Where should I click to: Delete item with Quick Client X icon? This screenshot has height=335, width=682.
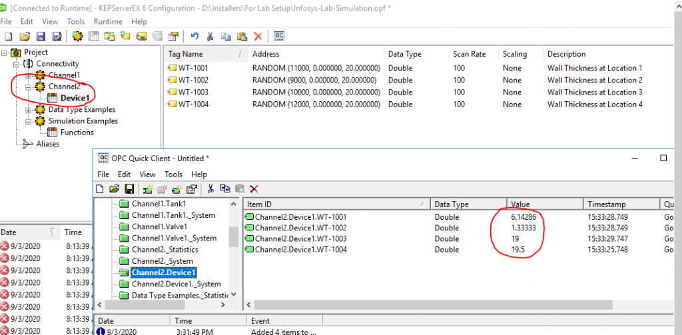point(254,189)
